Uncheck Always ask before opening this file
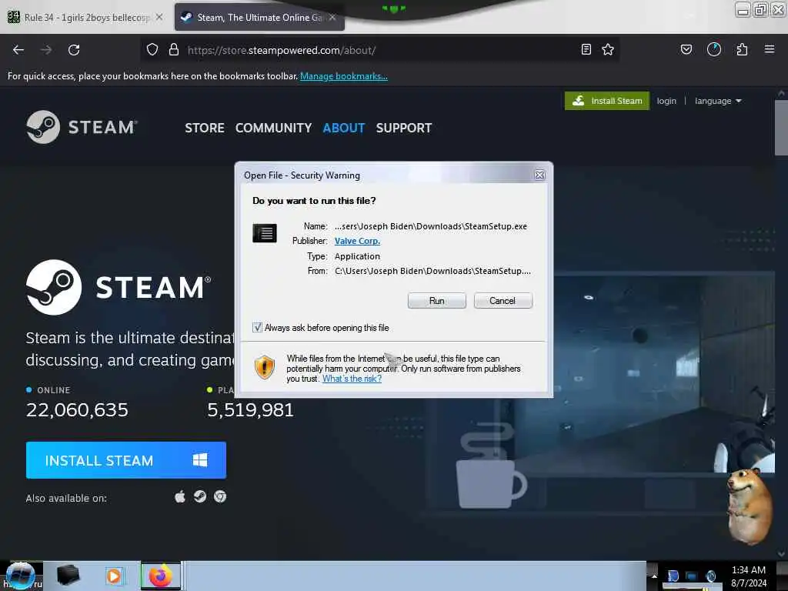Viewport: 788px width, 591px height. 257,328
